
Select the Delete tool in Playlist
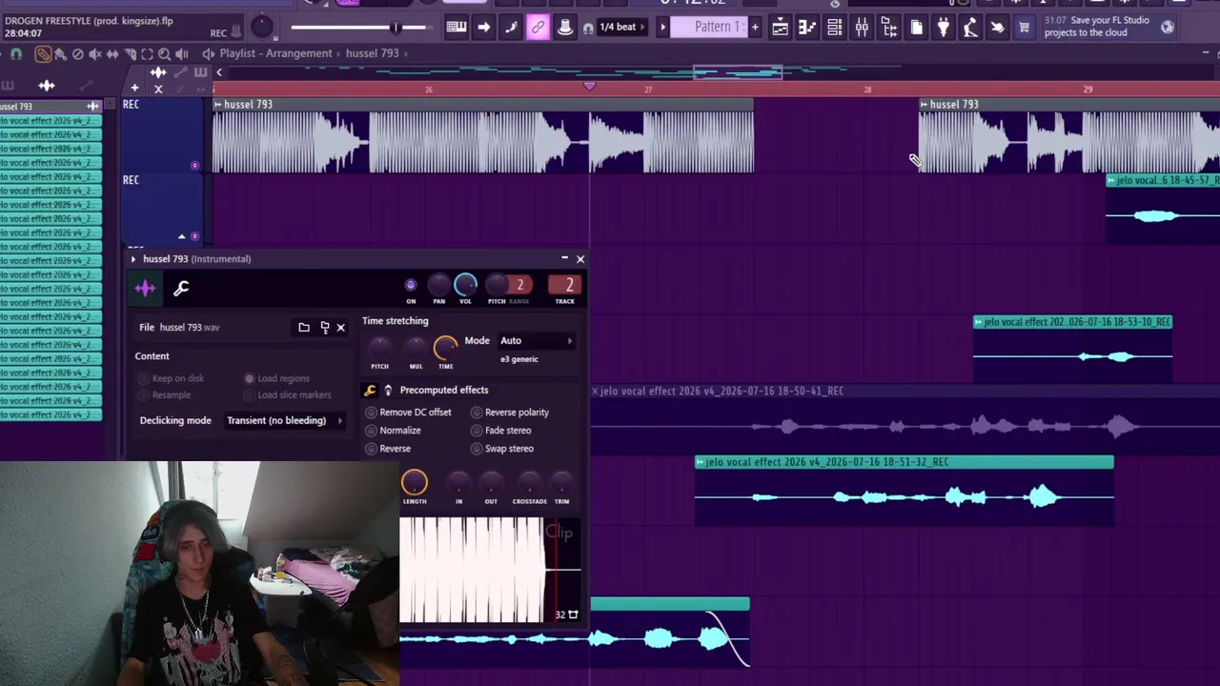[78, 54]
